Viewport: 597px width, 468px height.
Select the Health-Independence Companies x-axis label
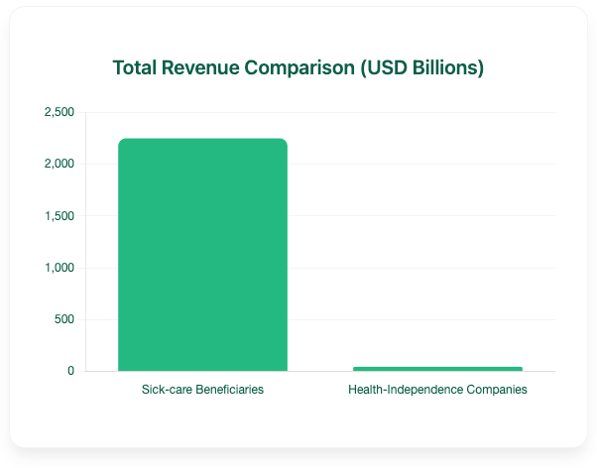coord(437,390)
